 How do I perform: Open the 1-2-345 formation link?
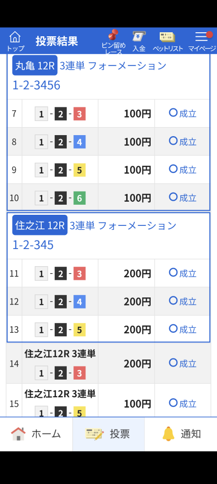[x=33, y=245]
